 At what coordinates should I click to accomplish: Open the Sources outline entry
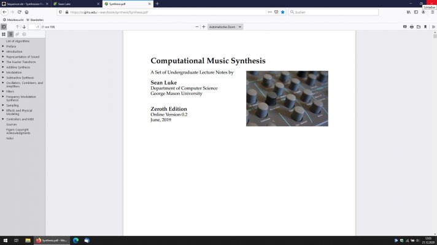(12, 124)
